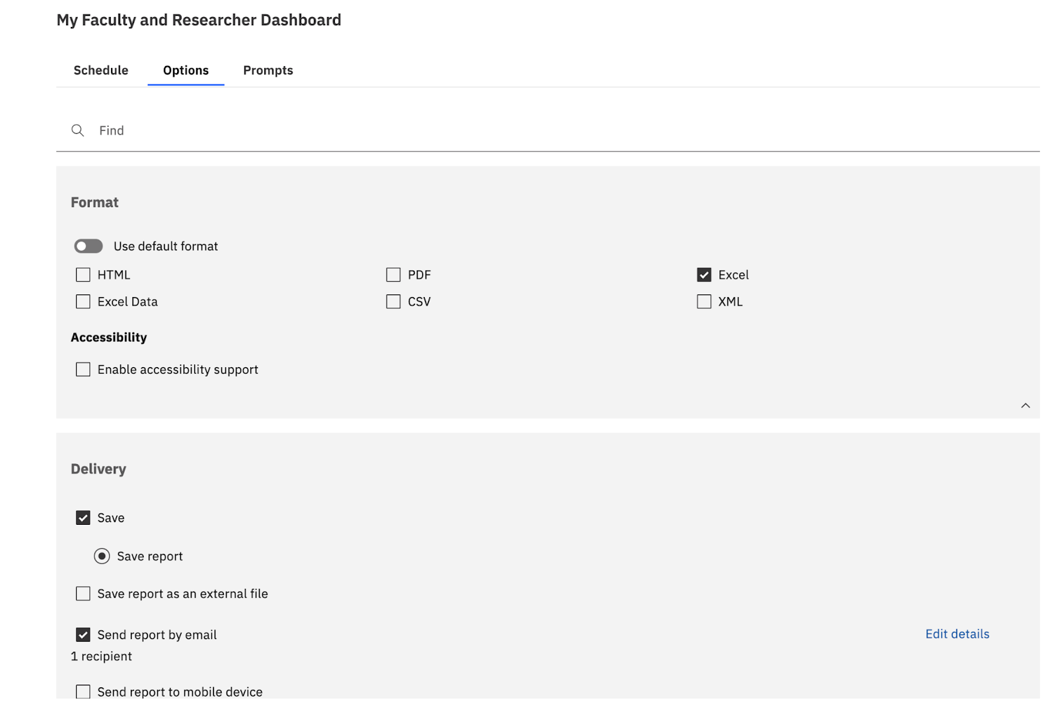Switch to the Schedule tab
The width and height of the screenshot is (1057, 713).
pyautogui.click(x=101, y=71)
